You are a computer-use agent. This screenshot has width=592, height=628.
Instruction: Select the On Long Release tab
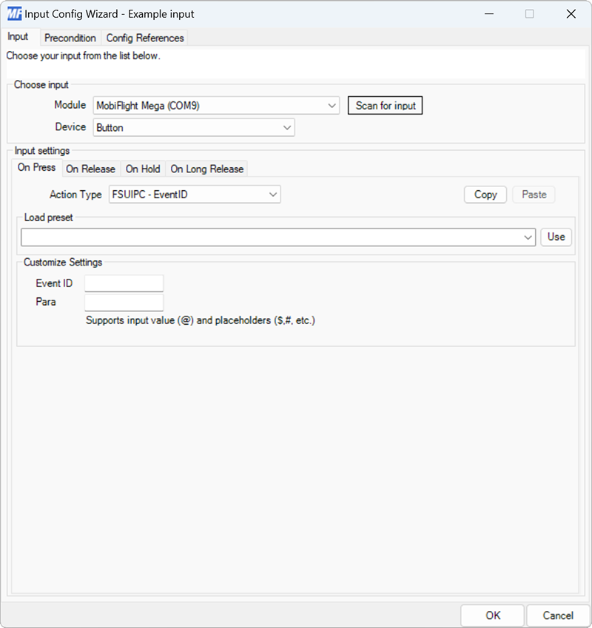[206, 169]
